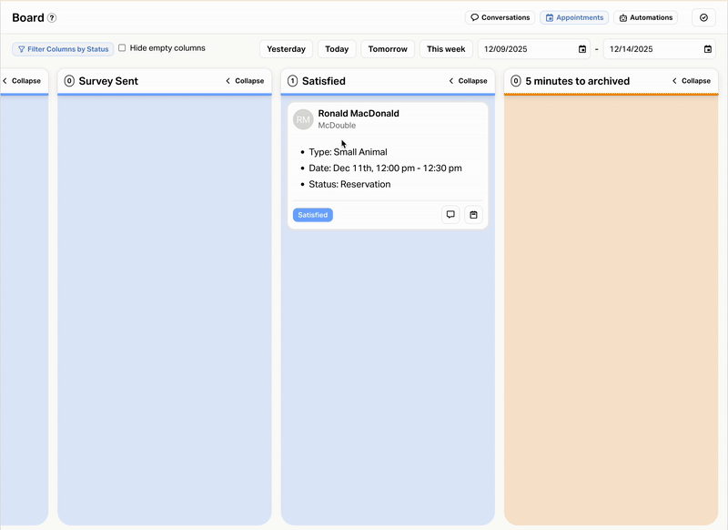Image resolution: width=728 pixels, height=530 pixels.
Task: Collapse the Satisfied column
Action: click(468, 81)
